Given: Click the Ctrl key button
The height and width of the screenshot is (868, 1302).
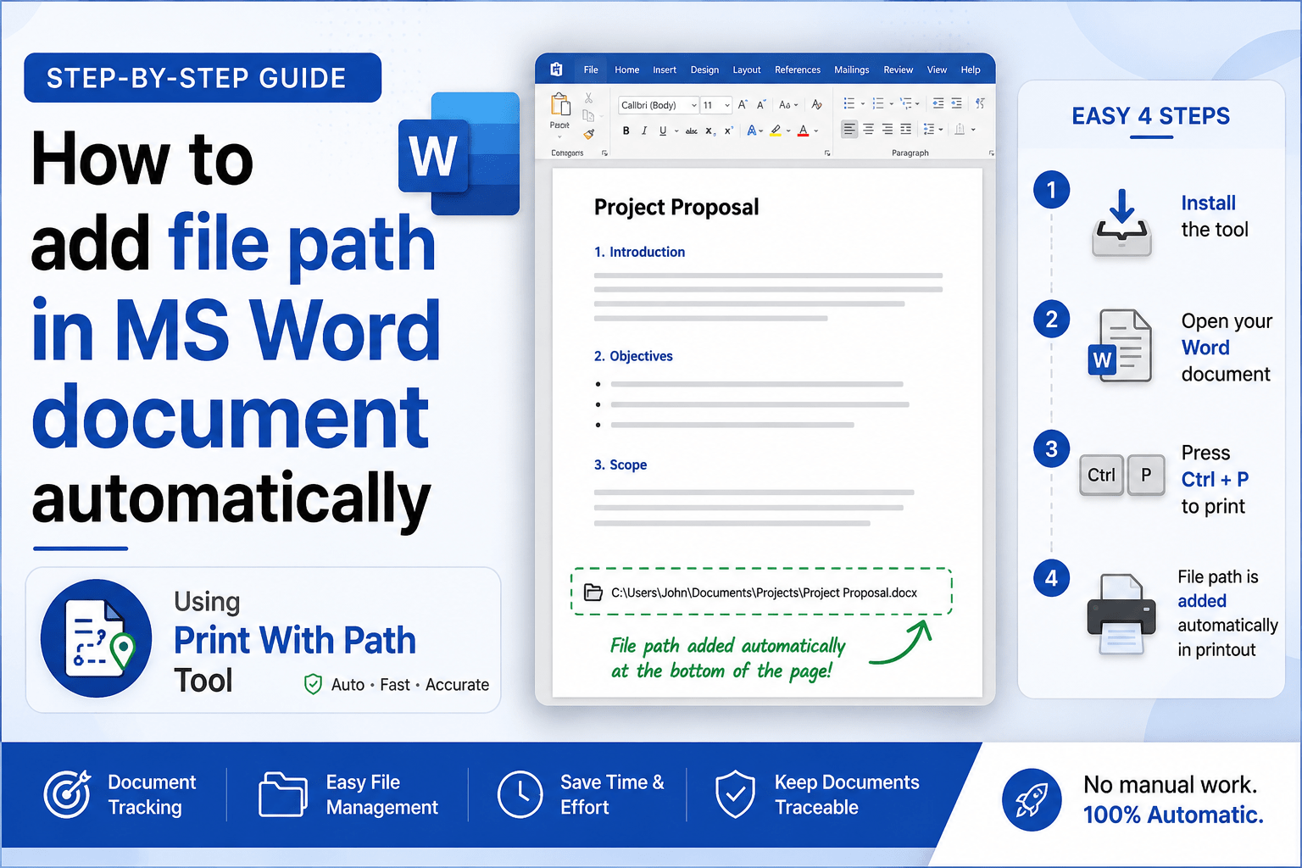Looking at the screenshot, I should pyautogui.click(x=1101, y=475).
